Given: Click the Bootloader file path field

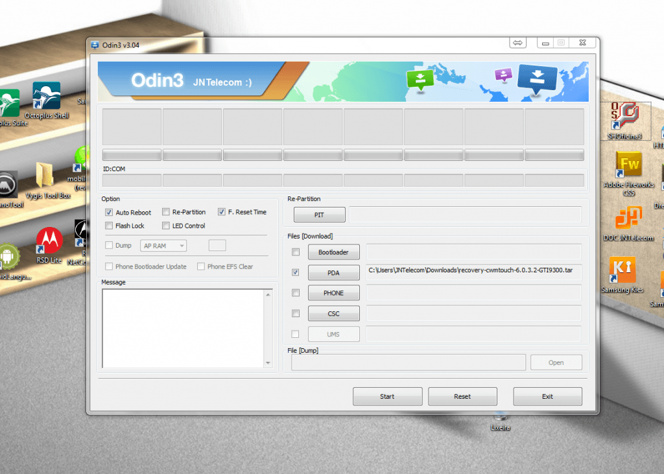Looking at the screenshot, I should pos(474,252).
